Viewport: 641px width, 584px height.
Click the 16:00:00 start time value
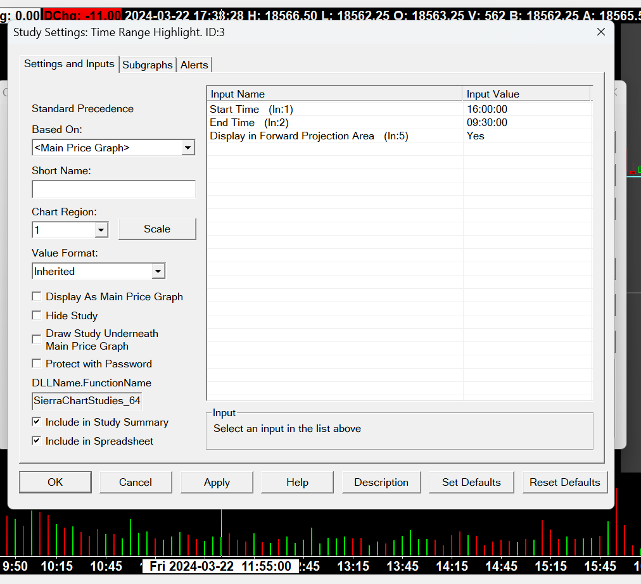pyautogui.click(x=487, y=109)
